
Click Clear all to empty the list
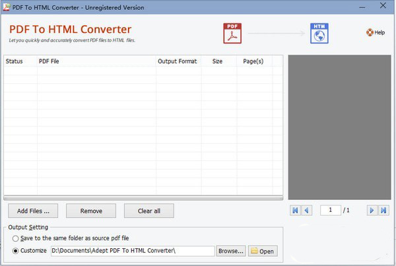tap(149, 211)
